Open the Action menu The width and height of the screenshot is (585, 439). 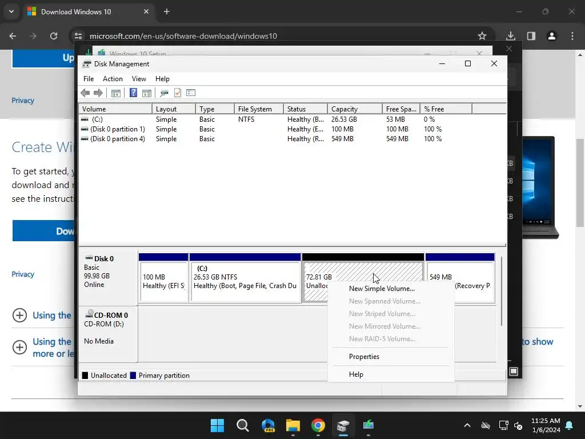point(113,79)
